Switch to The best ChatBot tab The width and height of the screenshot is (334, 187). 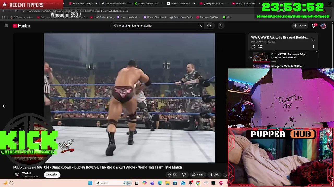pyautogui.click(x=115, y=4)
